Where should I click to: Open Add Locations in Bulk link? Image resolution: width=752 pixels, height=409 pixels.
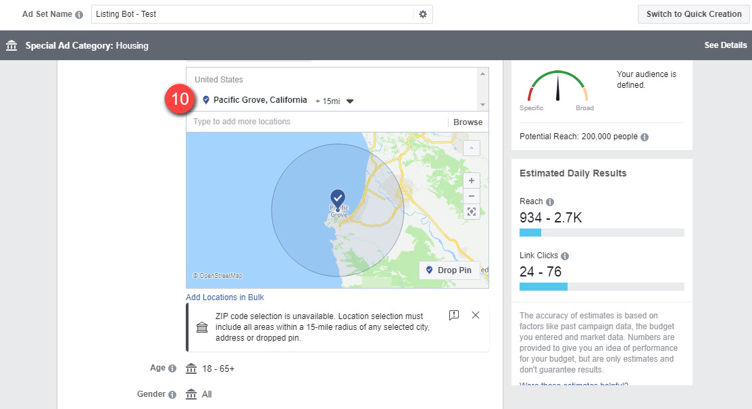pos(225,297)
